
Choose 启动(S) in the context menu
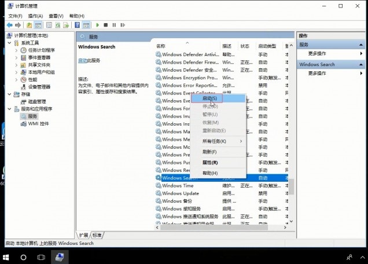218,98
